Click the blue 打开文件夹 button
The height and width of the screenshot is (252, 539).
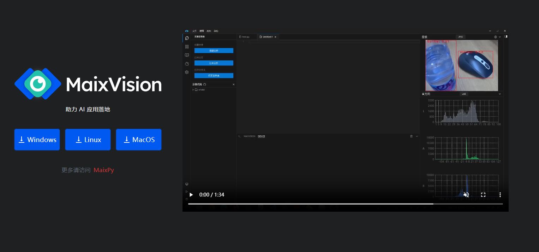[x=214, y=76]
